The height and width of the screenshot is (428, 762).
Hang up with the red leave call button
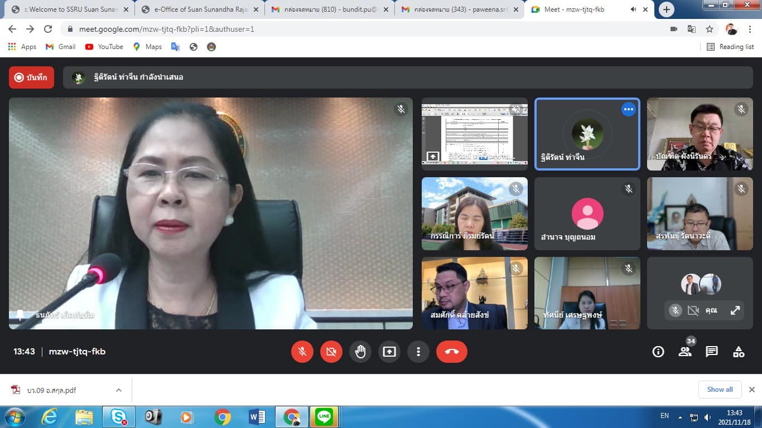tap(451, 352)
